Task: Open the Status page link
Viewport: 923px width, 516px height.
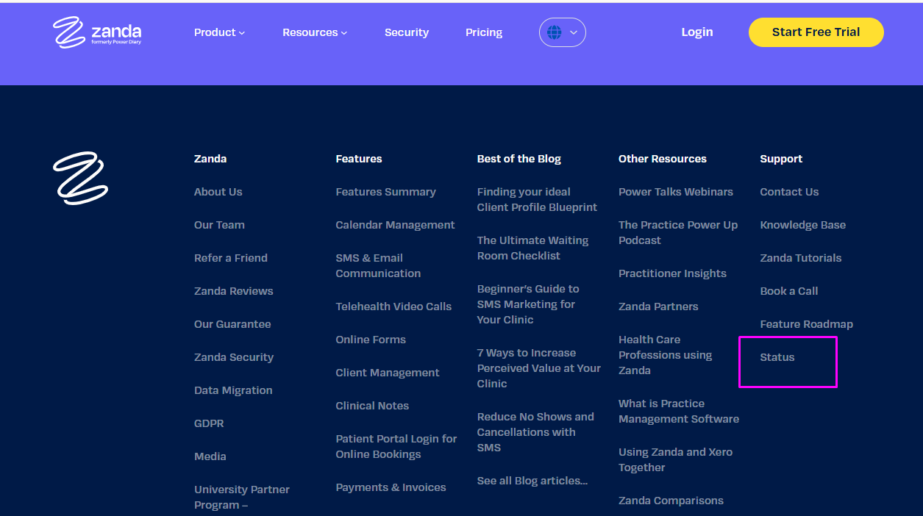Action: pos(777,357)
